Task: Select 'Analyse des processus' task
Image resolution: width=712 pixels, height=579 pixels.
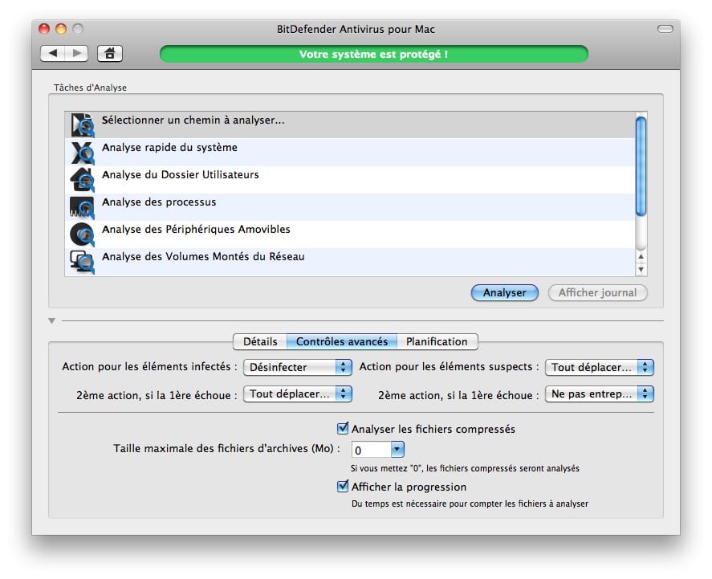Action: [x=350, y=206]
